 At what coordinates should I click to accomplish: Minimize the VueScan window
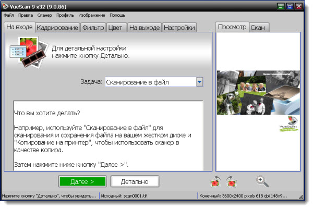[281, 6]
